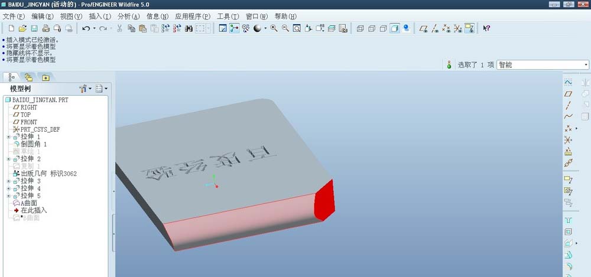591x277 pixels.
Task: Click the Model Tree settings tool icon
Action: [83, 89]
